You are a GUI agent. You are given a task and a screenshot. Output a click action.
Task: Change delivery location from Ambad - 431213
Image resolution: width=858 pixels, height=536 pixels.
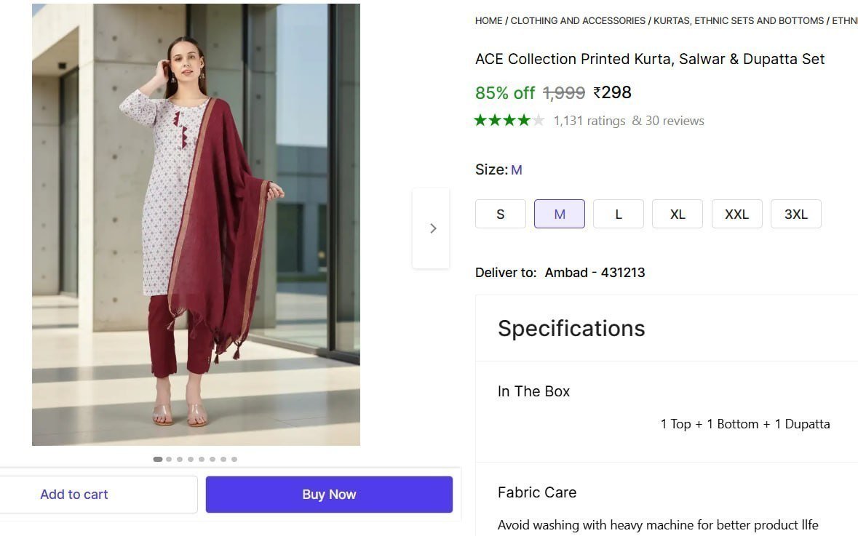[x=595, y=272]
